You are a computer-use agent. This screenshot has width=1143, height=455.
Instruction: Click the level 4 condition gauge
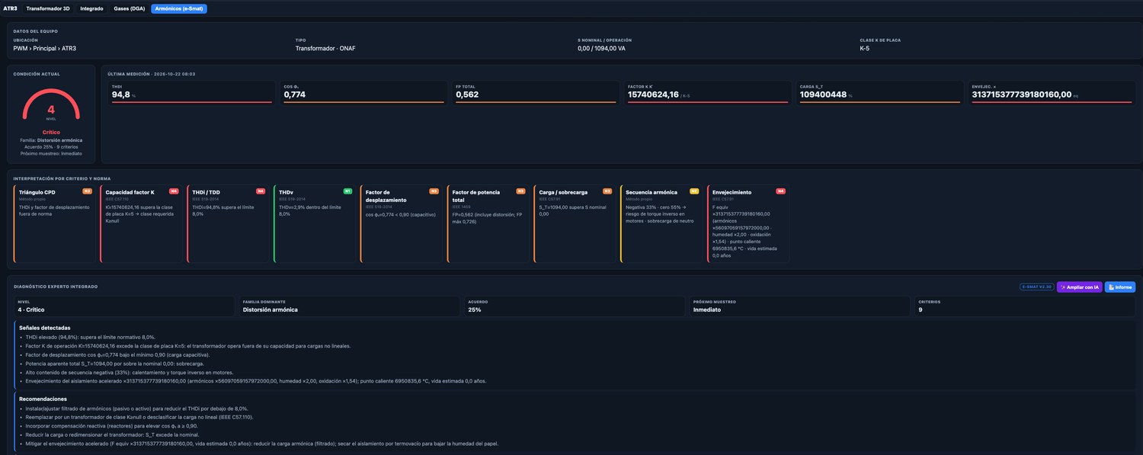(51, 107)
